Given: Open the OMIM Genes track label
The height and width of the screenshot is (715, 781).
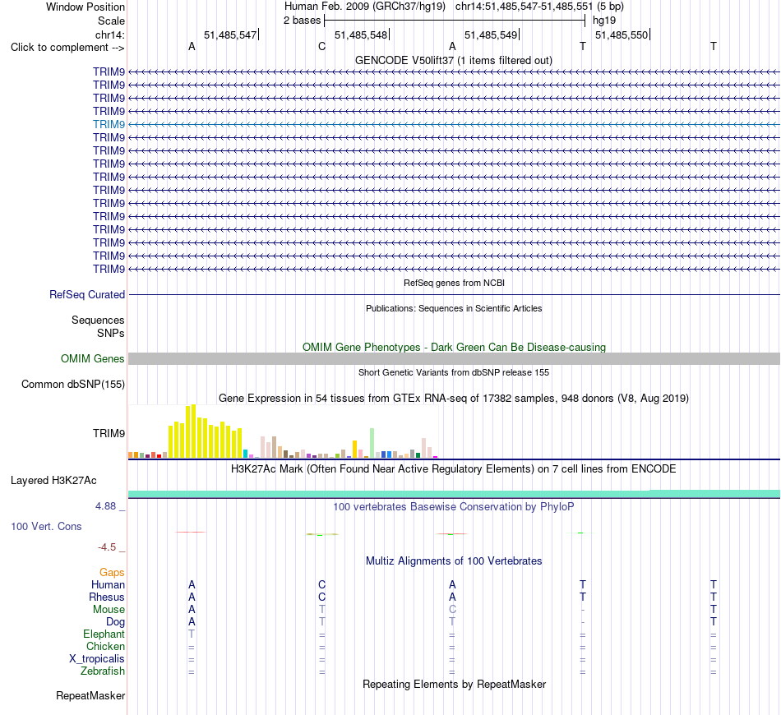Looking at the screenshot, I should [x=93, y=358].
